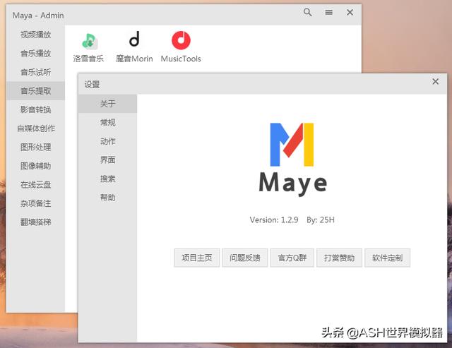The width and height of the screenshot is (452, 348).
Task: Select the 音乐试听 category
Action: coord(35,72)
